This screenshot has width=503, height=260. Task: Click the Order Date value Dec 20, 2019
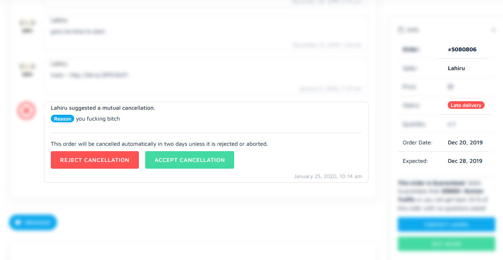click(465, 143)
